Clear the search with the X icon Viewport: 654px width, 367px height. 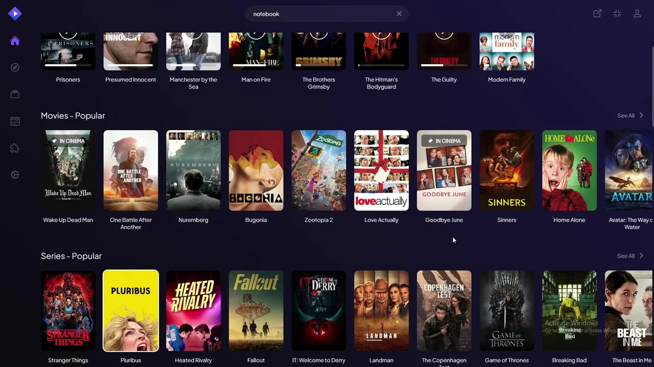399,14
